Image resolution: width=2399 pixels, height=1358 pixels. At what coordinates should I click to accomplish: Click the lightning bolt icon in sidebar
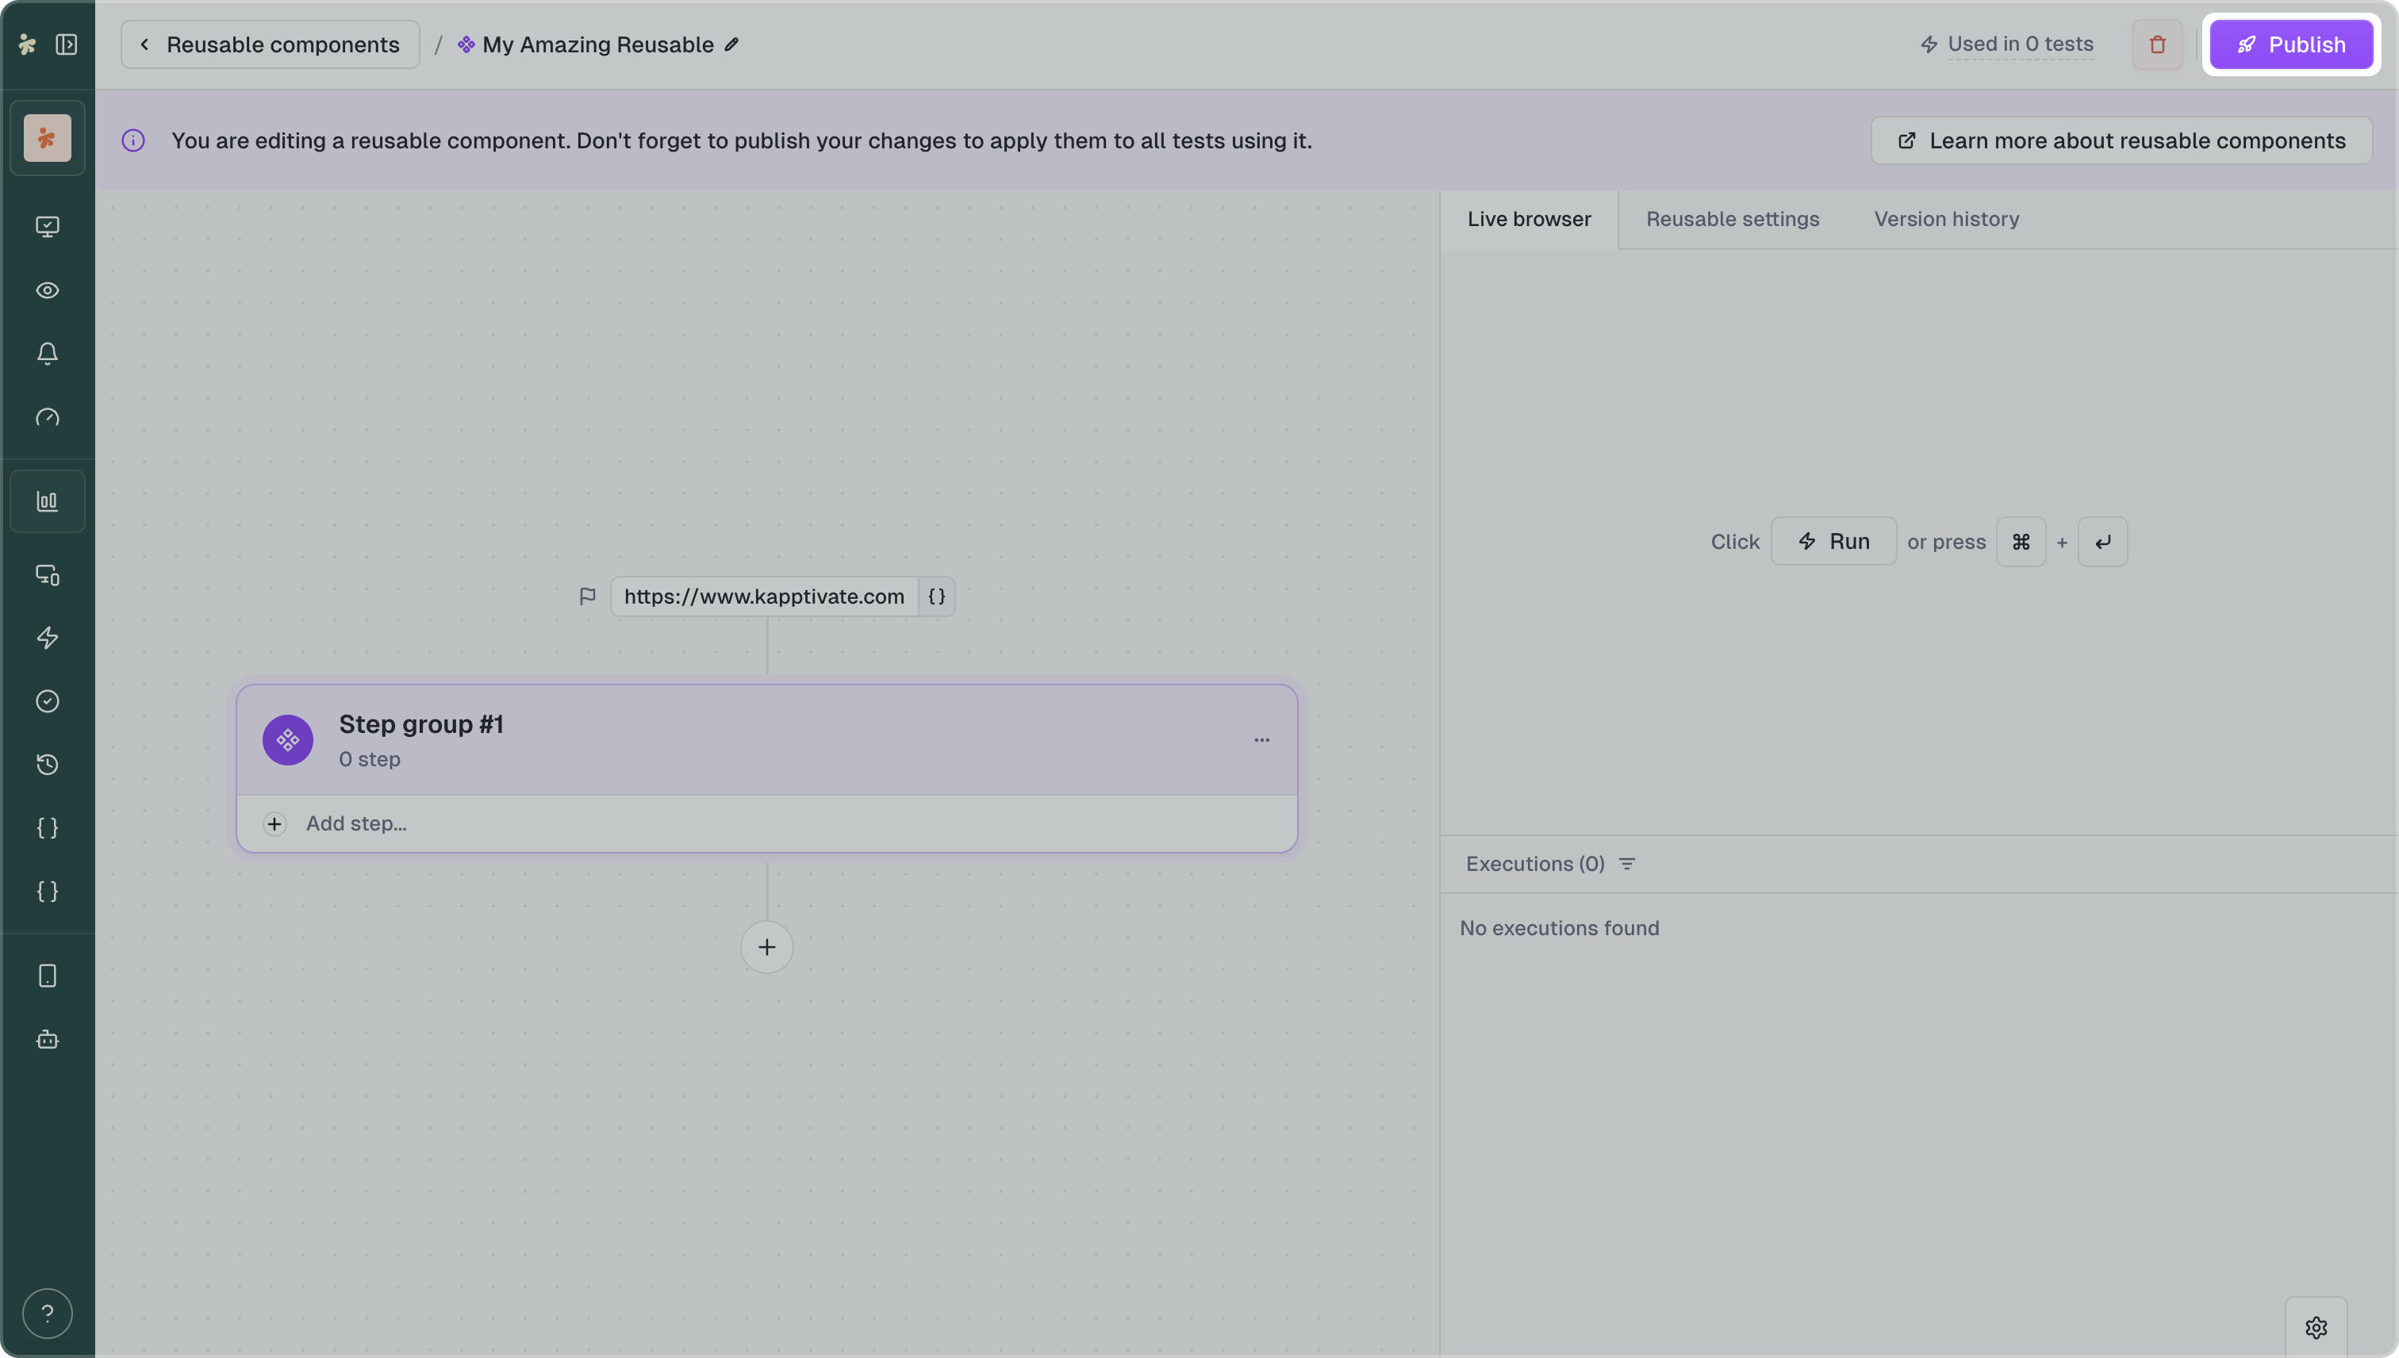tap(48, 638)
